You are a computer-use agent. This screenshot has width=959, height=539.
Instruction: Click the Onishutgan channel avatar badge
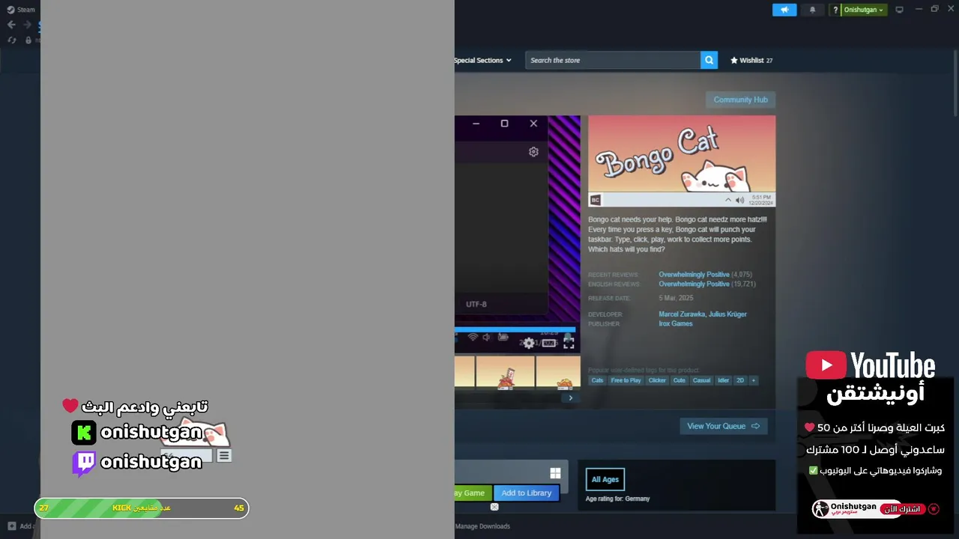[x=822, y=509]
